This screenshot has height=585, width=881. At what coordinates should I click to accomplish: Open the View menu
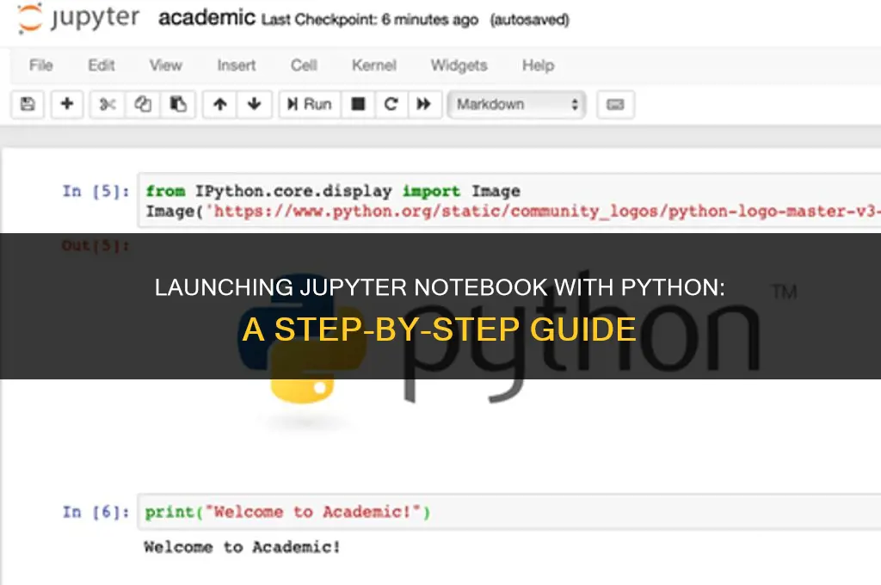click(x=166, y=65)
